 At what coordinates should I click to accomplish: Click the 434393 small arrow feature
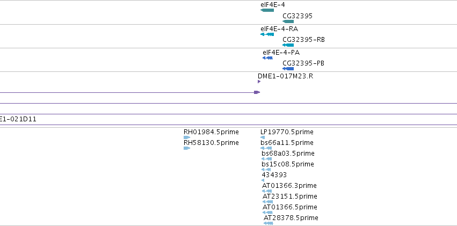[x=263, y=180]
